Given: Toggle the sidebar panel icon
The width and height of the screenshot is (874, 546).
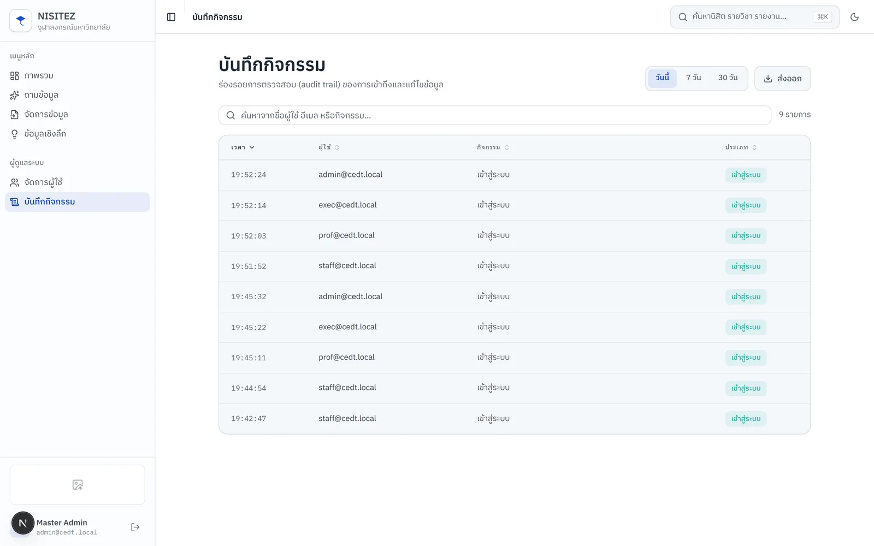Looking at the screenshot, I should click(171, 17).
